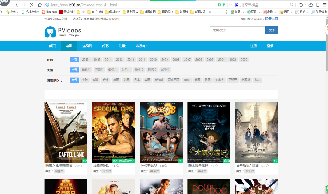The image size is (328, 194).
Task: Filter movies by year 2010
Action: (154, 60)
